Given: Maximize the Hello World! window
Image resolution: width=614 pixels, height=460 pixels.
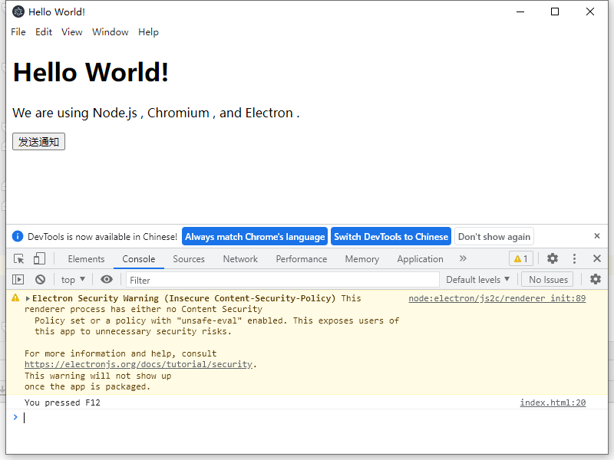Looking at the screenshot, I should tap(554, 11).
